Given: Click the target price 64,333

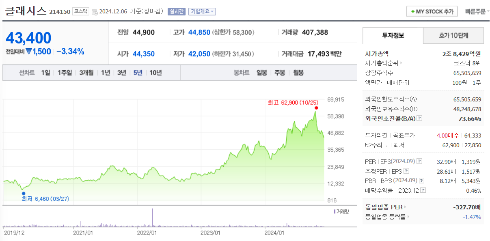Looking at the screenshot, I should [x=473, y=135].
